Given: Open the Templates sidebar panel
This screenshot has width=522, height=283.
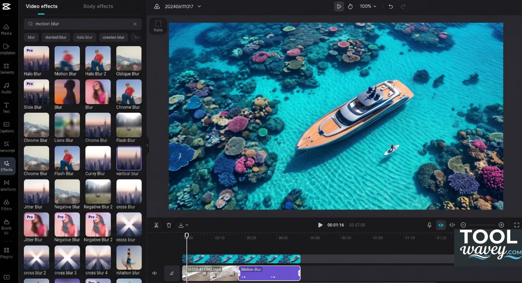Looking at the screenshot, I should 7,49.
